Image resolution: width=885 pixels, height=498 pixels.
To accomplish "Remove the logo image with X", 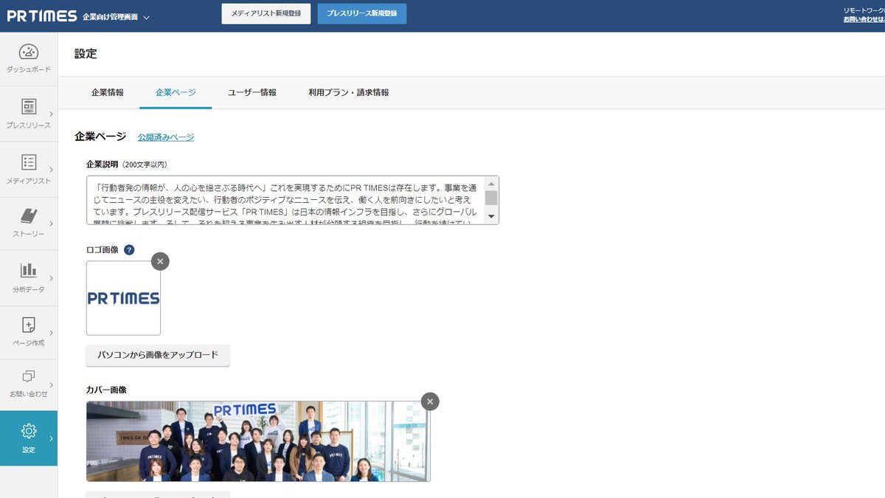I will 160,260.
